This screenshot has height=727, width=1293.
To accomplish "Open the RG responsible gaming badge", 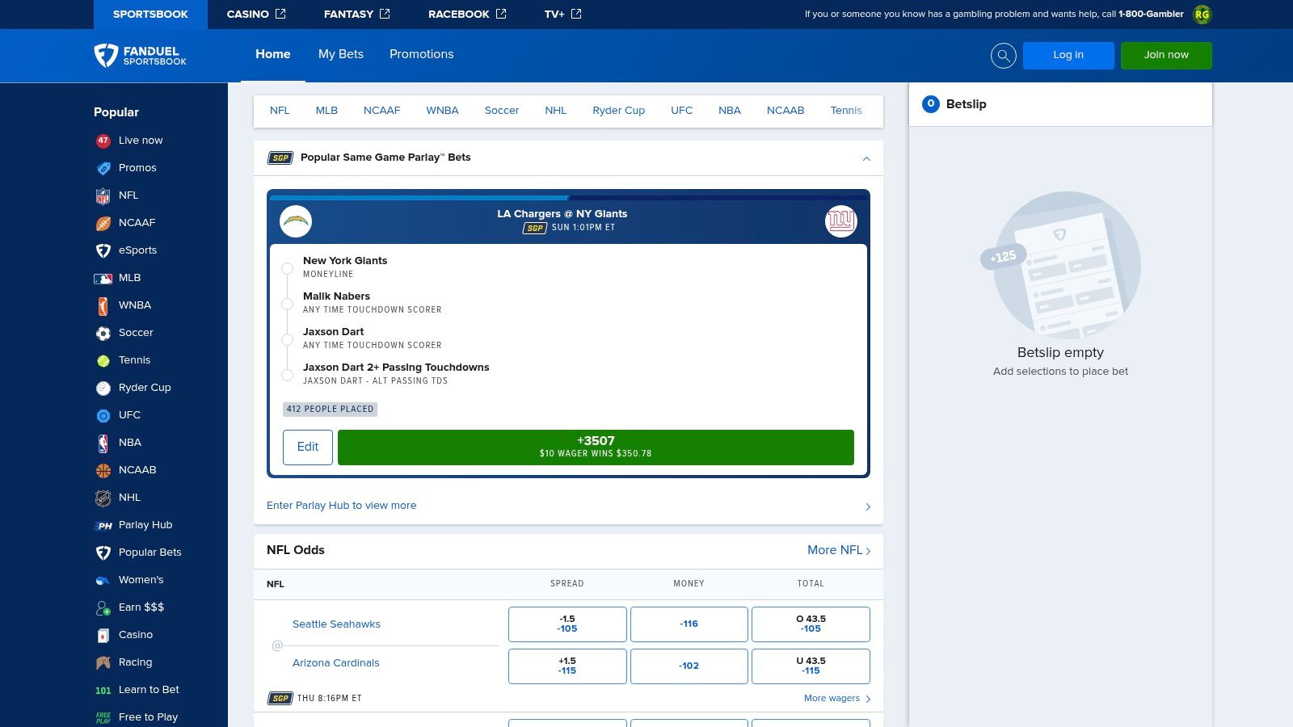I will [1202, 15].
